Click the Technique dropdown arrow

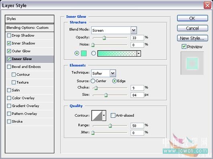tap(113, 73)
